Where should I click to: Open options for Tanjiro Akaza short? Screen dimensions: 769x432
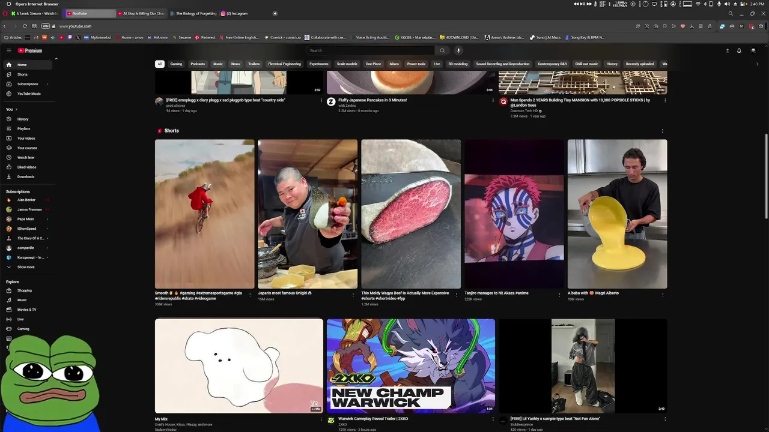tap(559, 294)
